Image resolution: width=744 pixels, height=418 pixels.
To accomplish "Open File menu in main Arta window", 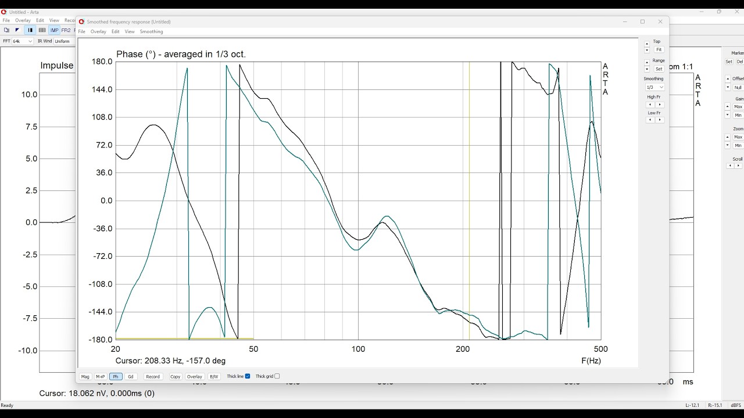I will click(6, 20).
